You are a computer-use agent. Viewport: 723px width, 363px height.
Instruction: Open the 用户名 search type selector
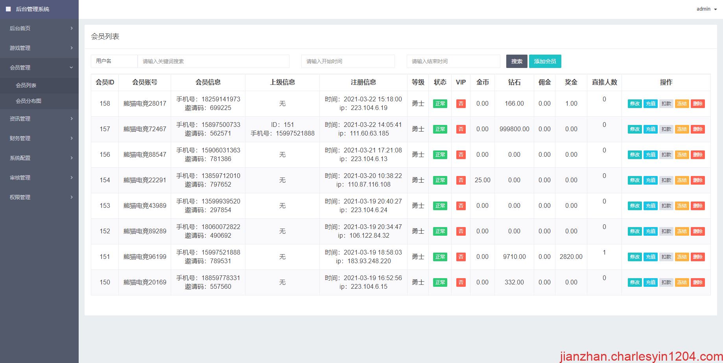click(x=114, y=61)
